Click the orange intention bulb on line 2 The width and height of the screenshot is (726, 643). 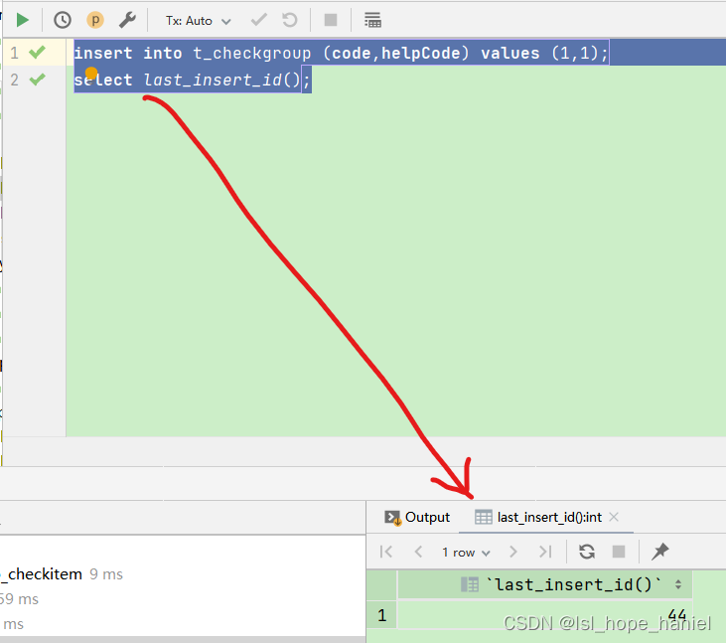[x=91, y=73]
